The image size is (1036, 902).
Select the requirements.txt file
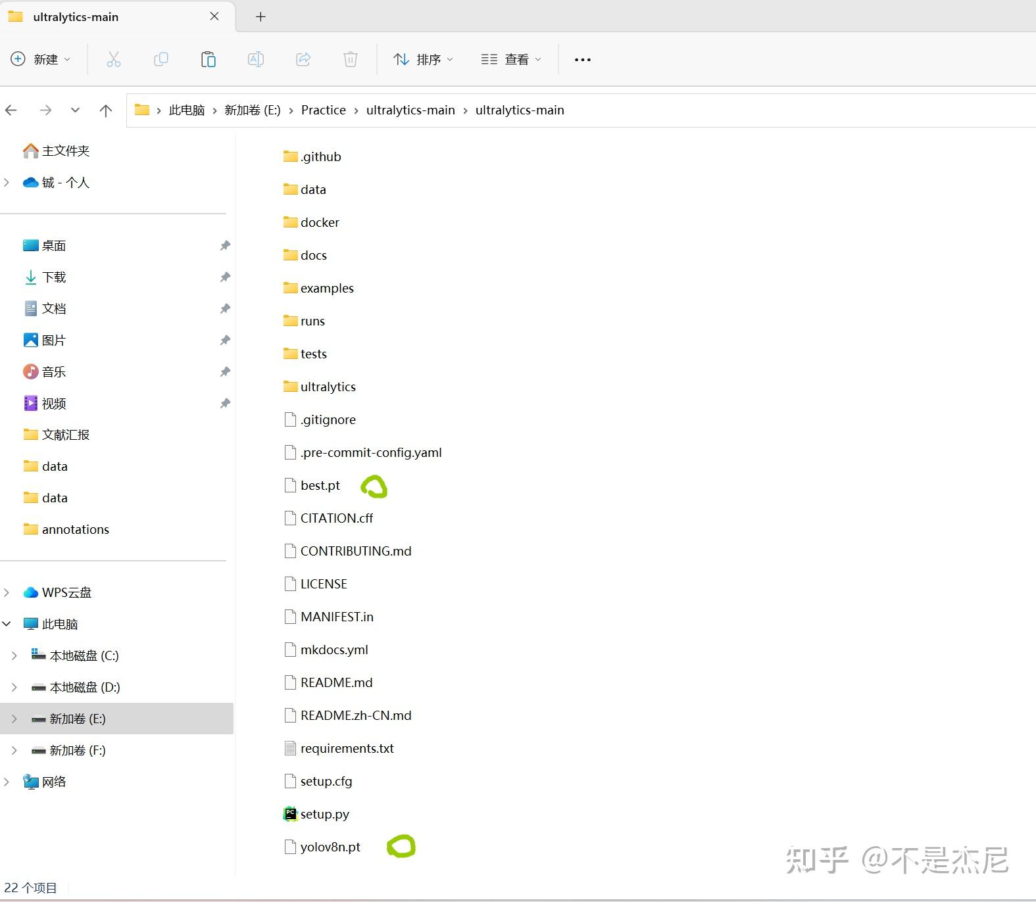[339, 748]
